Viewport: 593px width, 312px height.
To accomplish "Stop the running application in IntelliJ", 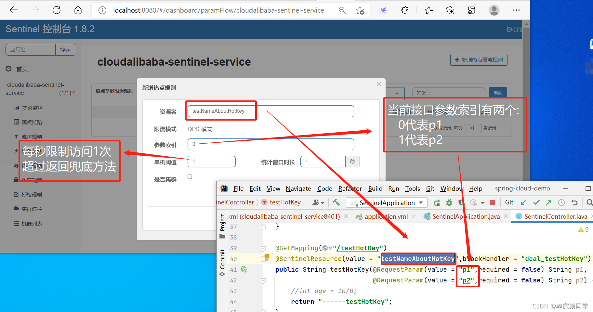I will pos(493,202).
